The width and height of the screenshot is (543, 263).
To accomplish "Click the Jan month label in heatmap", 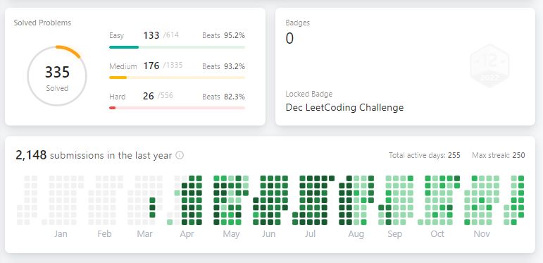I will tap(61, 234).
